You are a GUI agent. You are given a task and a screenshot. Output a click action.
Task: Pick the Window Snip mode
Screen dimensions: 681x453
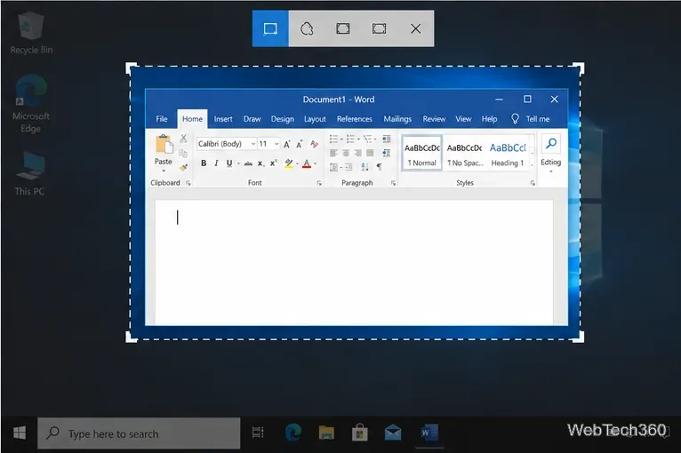[342, 28]
